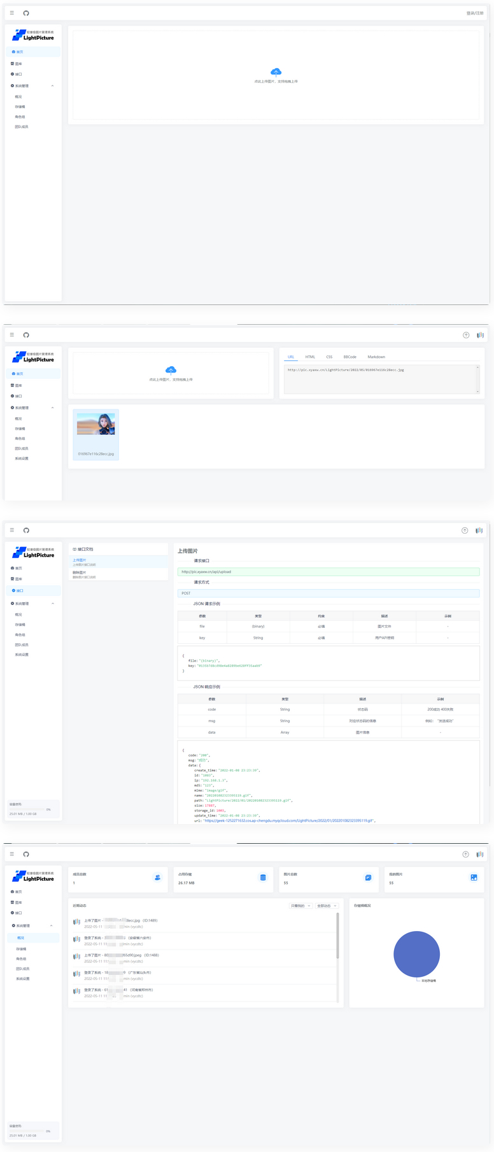Click the book icon beside 接口文档
The image size is (494, 1152).
click(x=74, y=549)
